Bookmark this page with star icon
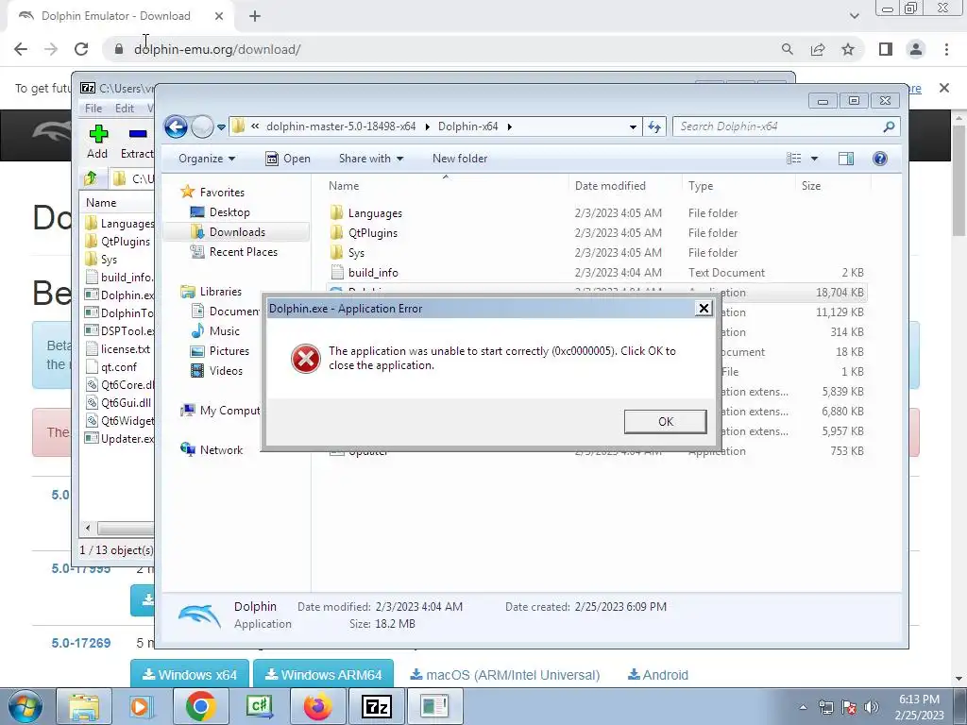This screenshot has height=725, width=967. pos(848,49)
